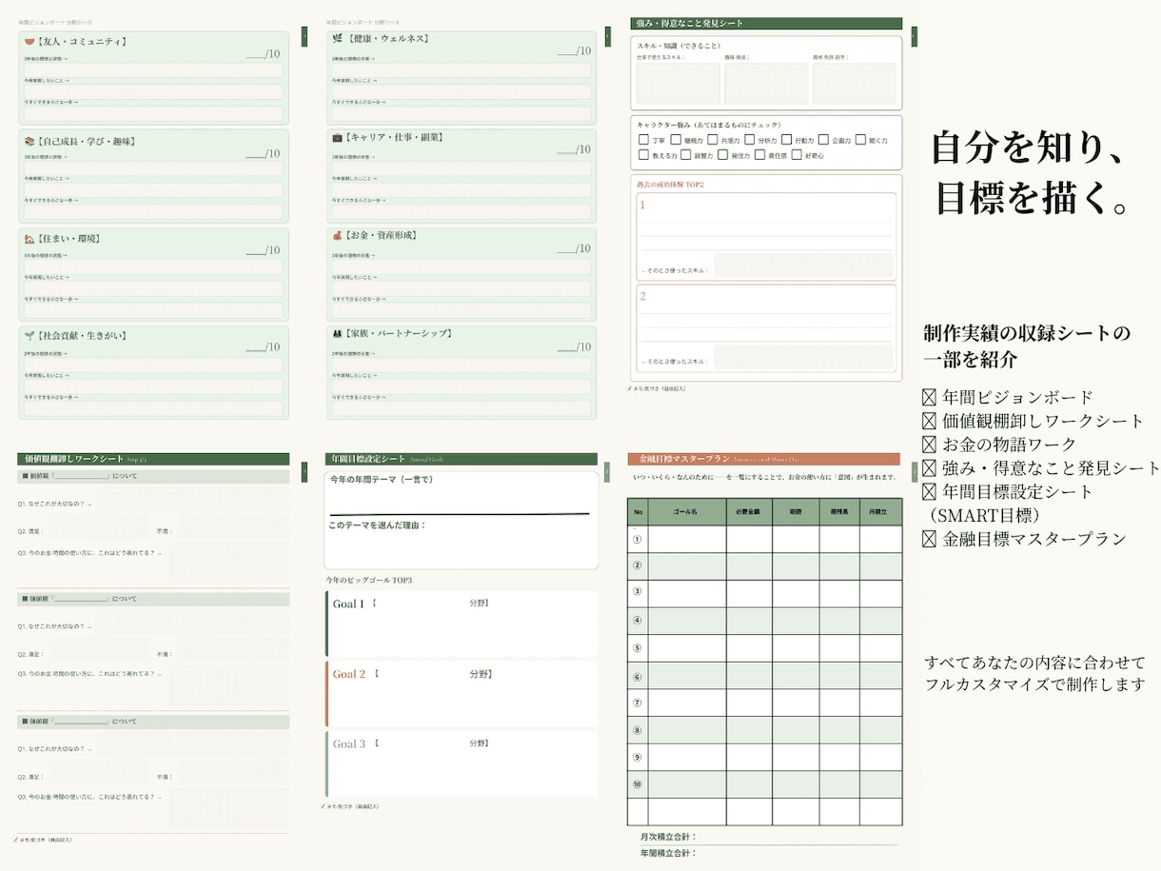Mark the 発信力 checkbox
The height and width of the screenshot is (871, 1161).
722,154
